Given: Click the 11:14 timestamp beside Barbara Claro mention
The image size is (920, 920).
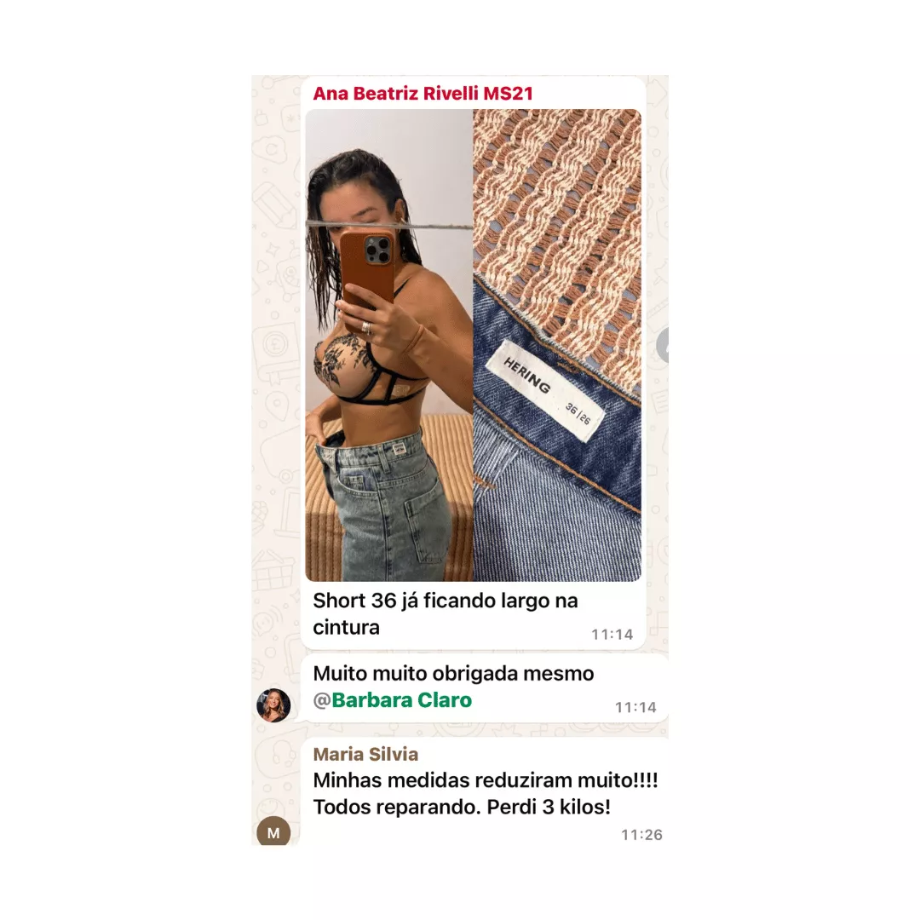Looking at the screenshot, I should [x=635, y=708].
